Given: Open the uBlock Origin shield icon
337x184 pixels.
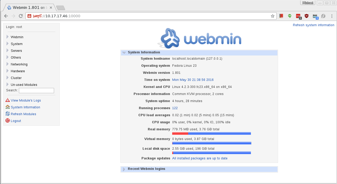Looking at the screenshot, I should tap(307, 16).
